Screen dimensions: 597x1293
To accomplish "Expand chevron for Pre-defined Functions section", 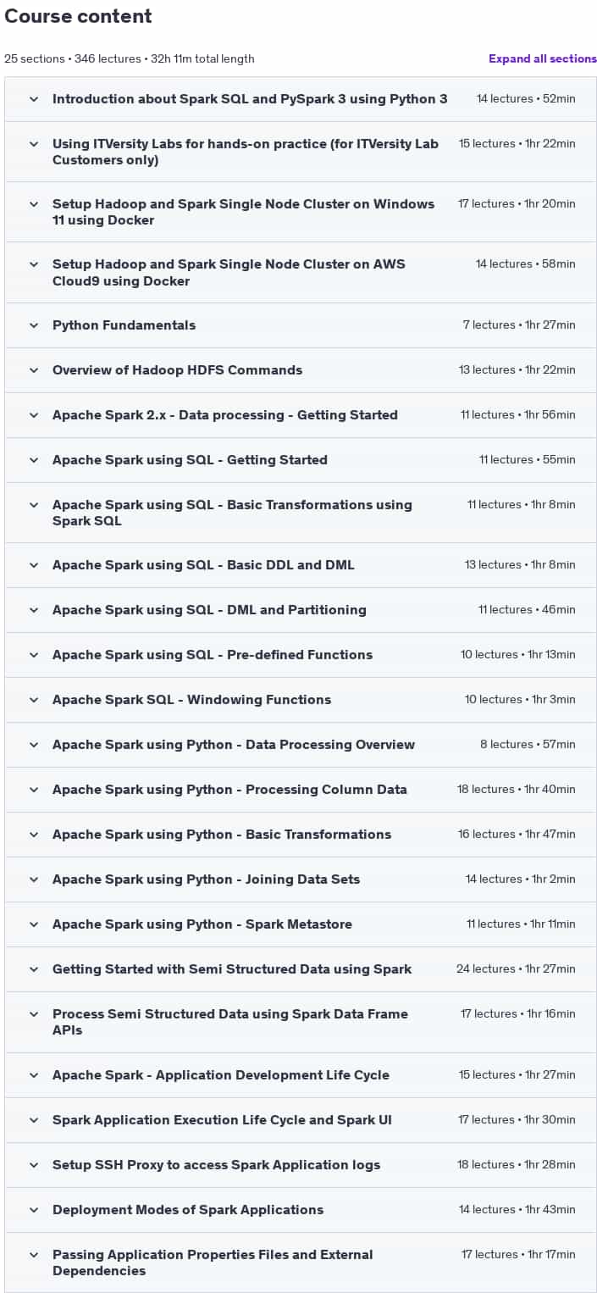I will 34,655.
